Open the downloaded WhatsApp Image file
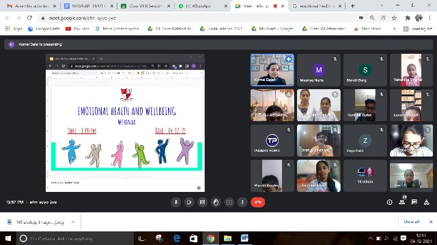The width and height of the screenshot is (437, 245). pos(36,222)
